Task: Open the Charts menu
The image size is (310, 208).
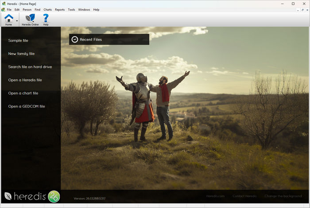Action: point(47,9)
